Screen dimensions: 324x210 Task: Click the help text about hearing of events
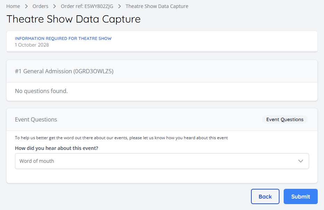tap(121, 138)
